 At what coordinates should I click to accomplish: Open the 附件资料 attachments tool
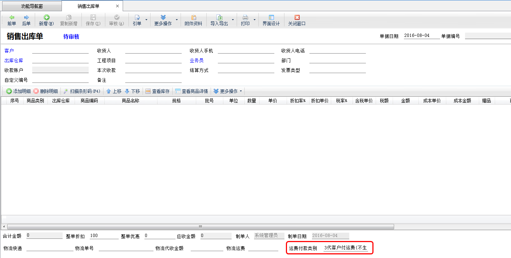pos(193,20)
